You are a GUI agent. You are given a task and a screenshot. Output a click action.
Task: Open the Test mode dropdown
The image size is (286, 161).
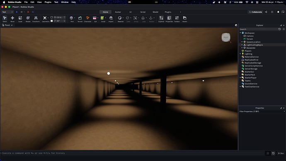(7, 12)
